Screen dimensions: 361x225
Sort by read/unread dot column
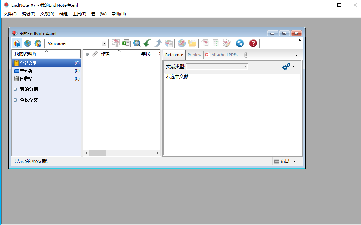[87, 54]
